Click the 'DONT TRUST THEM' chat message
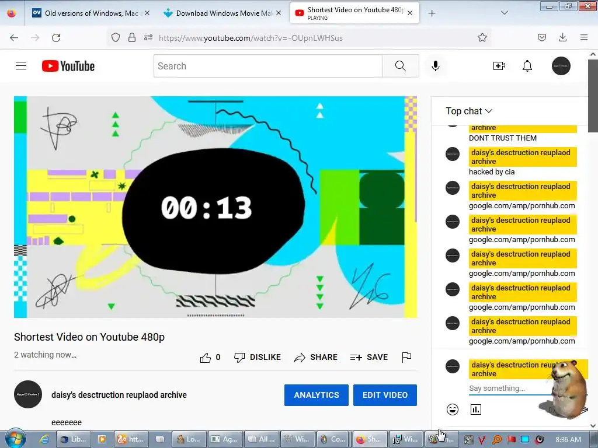 pyautogui.click(x=503, y=138)
